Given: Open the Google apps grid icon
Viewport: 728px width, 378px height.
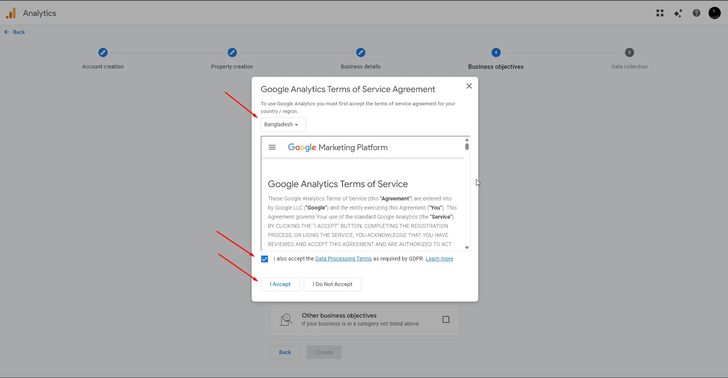Looking at the screenshot, I should (x=660, y=13).
